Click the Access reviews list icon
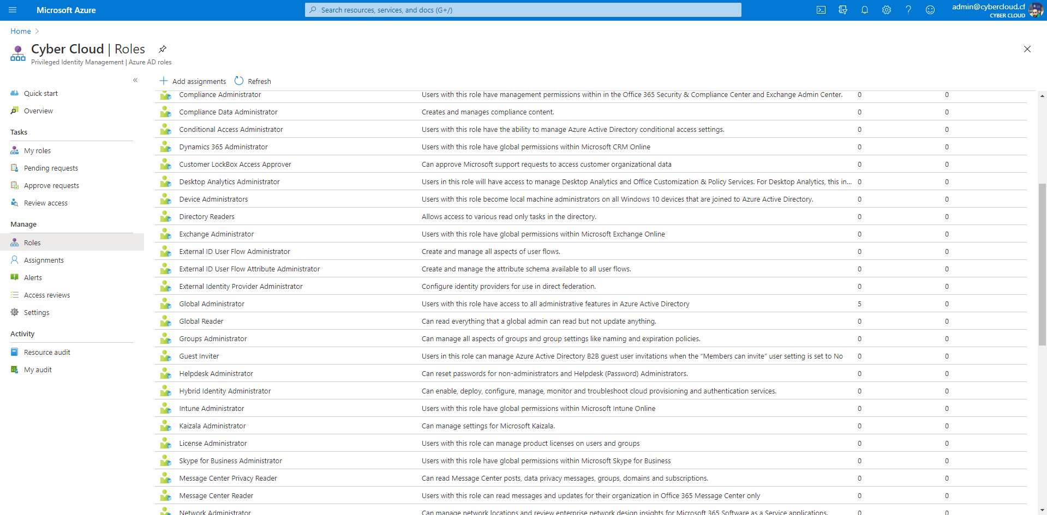This screenshot has width=1047, height=515. pos(15,295)
